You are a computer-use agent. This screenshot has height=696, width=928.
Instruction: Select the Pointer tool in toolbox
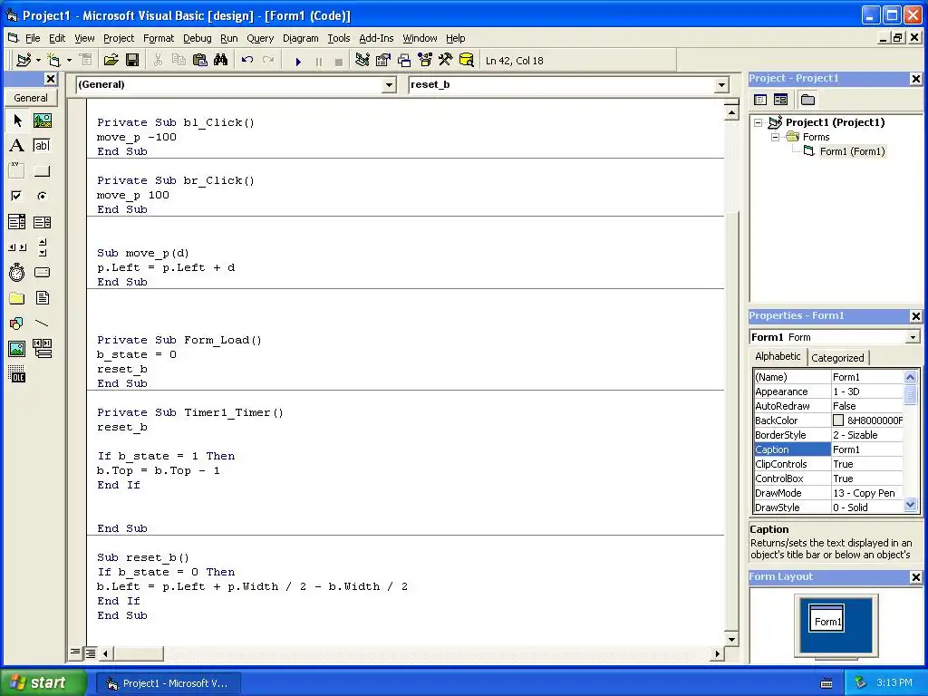pos(17,121)
